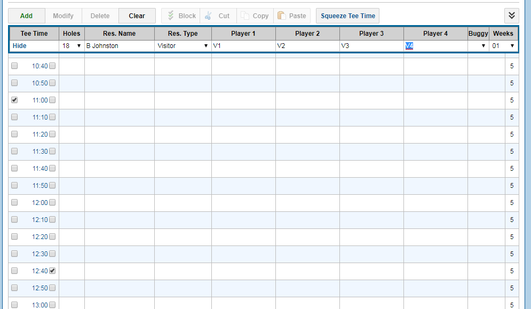Click the Tee Time column header

34,34
